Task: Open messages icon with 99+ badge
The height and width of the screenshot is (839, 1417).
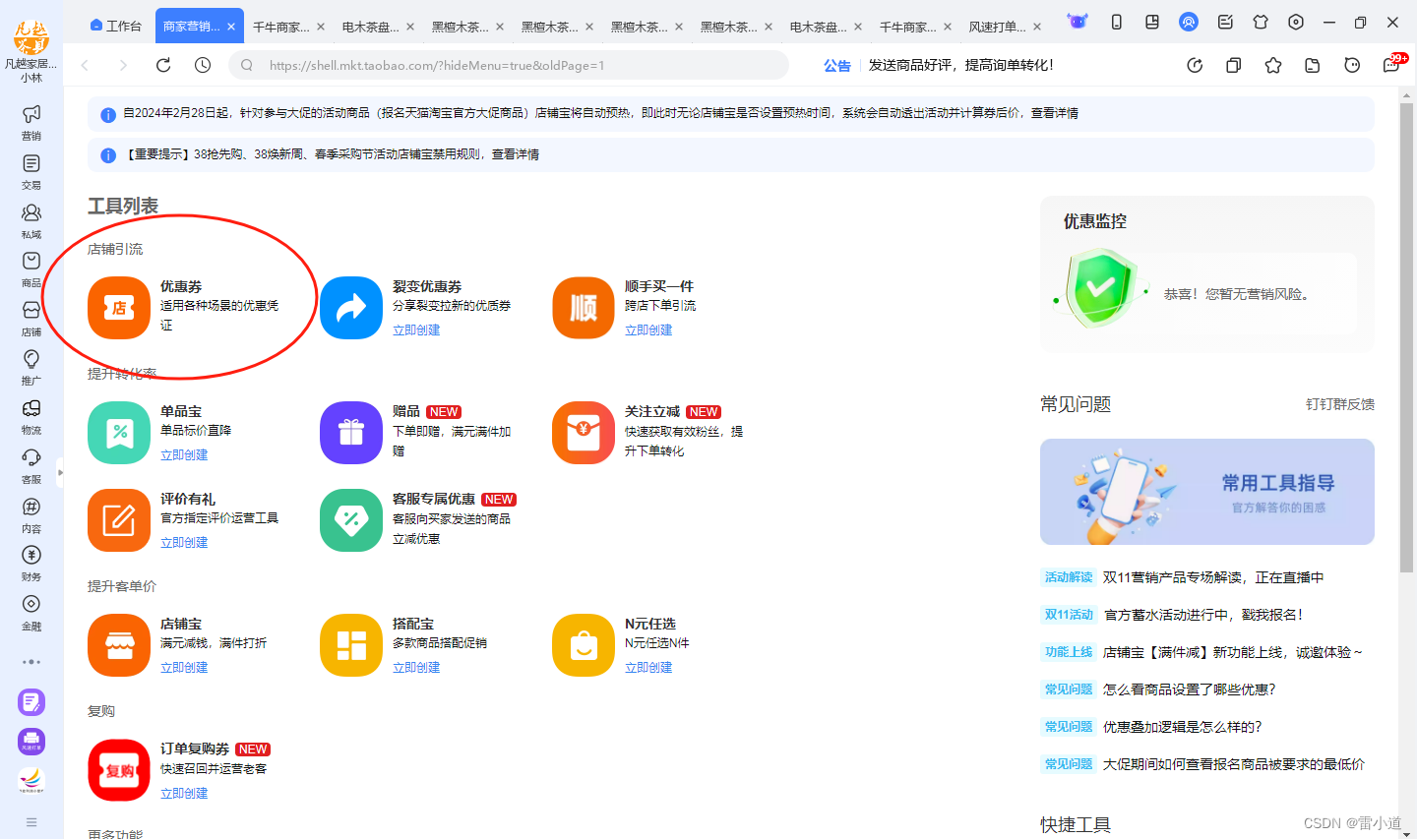Action: click(x=1391, y=65)
